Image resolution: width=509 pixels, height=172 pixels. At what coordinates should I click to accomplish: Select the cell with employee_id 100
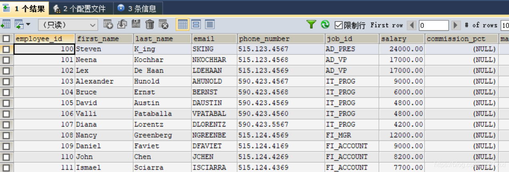coord(44,49)
